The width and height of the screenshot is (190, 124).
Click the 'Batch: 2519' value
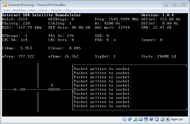(x=15, y=19)
